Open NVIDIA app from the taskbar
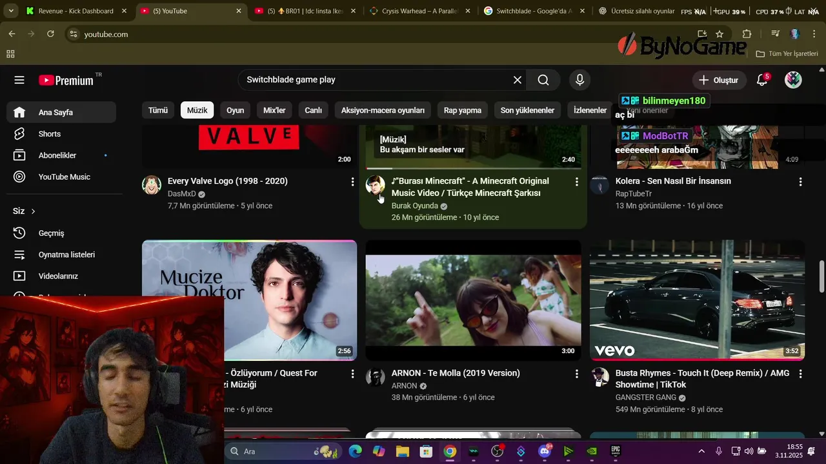 (x=592, y=451)
